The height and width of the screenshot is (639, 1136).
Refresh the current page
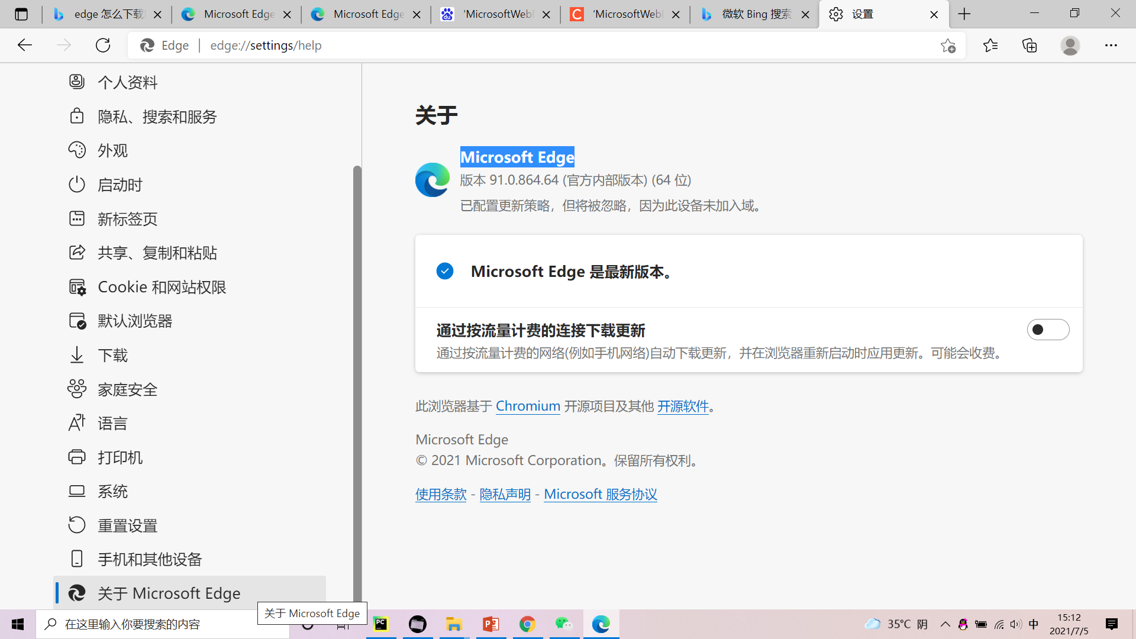(x=103, y=46)
